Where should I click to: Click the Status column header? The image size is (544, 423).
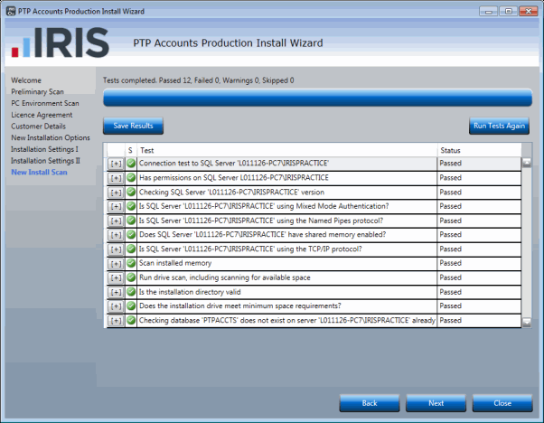(479, 150)
